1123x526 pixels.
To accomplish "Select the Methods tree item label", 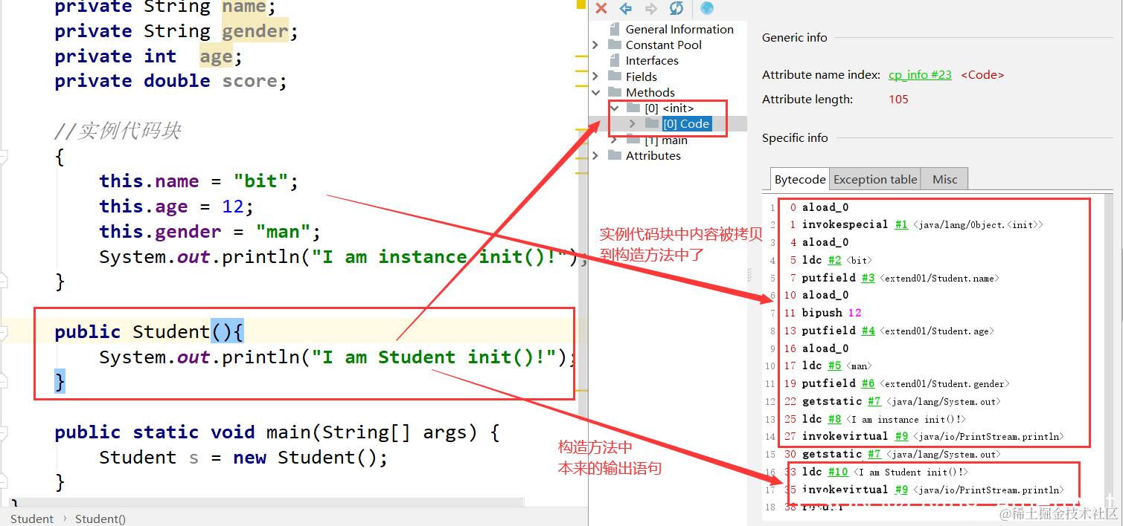I will (x=650, y=92).
